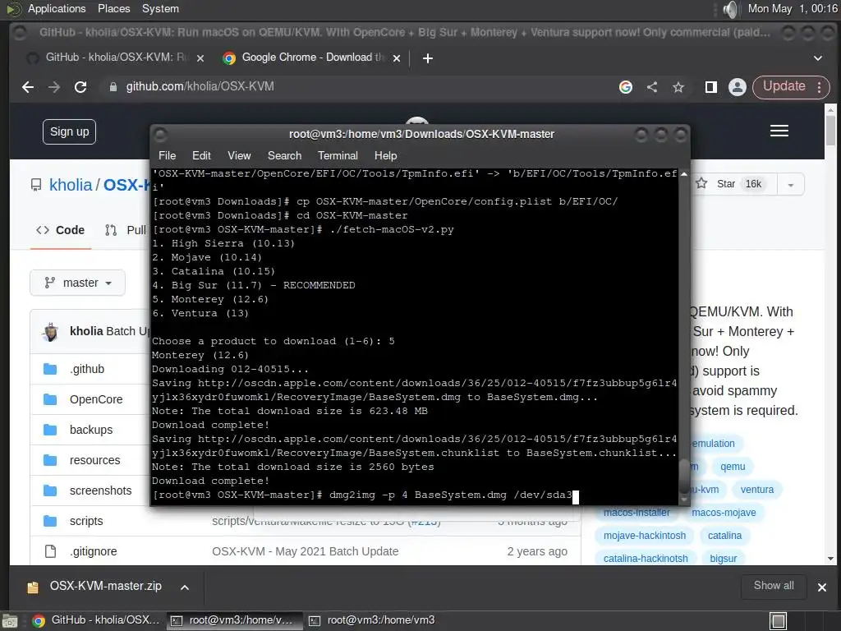Click the kholia commit author avatar
The height and width of the screenshot is (631, 841).
[x=51, y=332]
